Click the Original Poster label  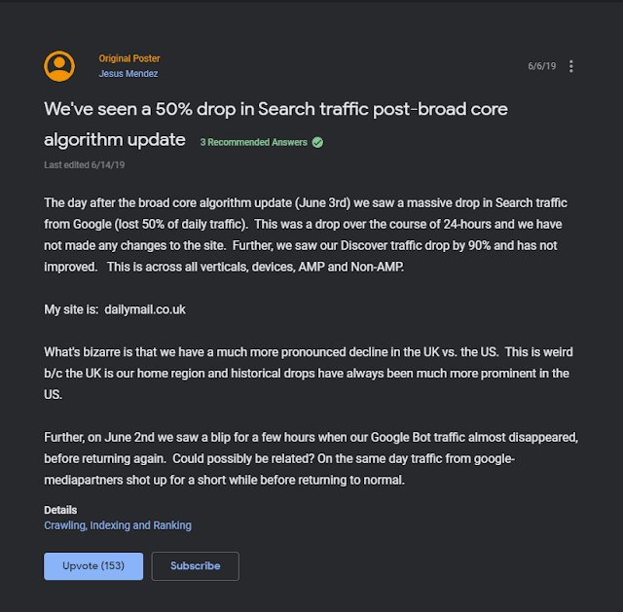click(129, 58)
